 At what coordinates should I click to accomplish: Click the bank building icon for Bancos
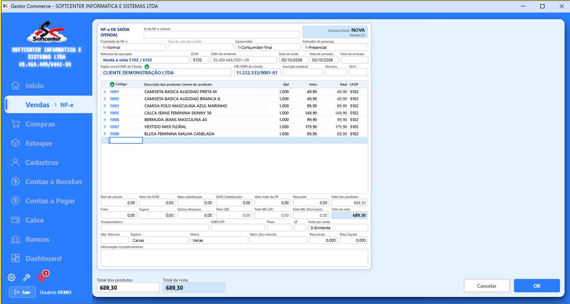(16, 239)
